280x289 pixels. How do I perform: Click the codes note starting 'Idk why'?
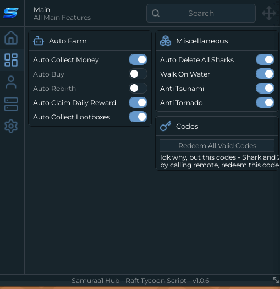pos(219,161)
